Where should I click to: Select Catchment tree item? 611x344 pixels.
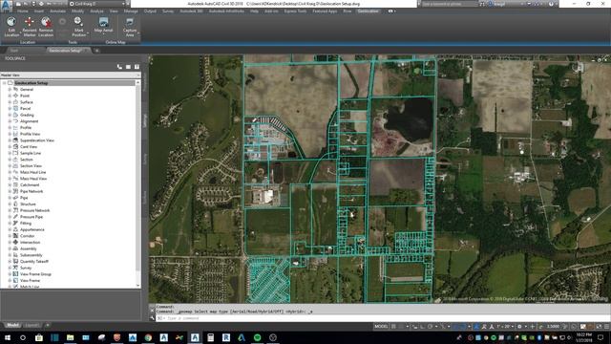tap(30, 184)
